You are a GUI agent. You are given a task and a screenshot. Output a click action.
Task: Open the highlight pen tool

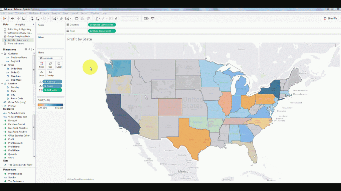tap(97, 19)
